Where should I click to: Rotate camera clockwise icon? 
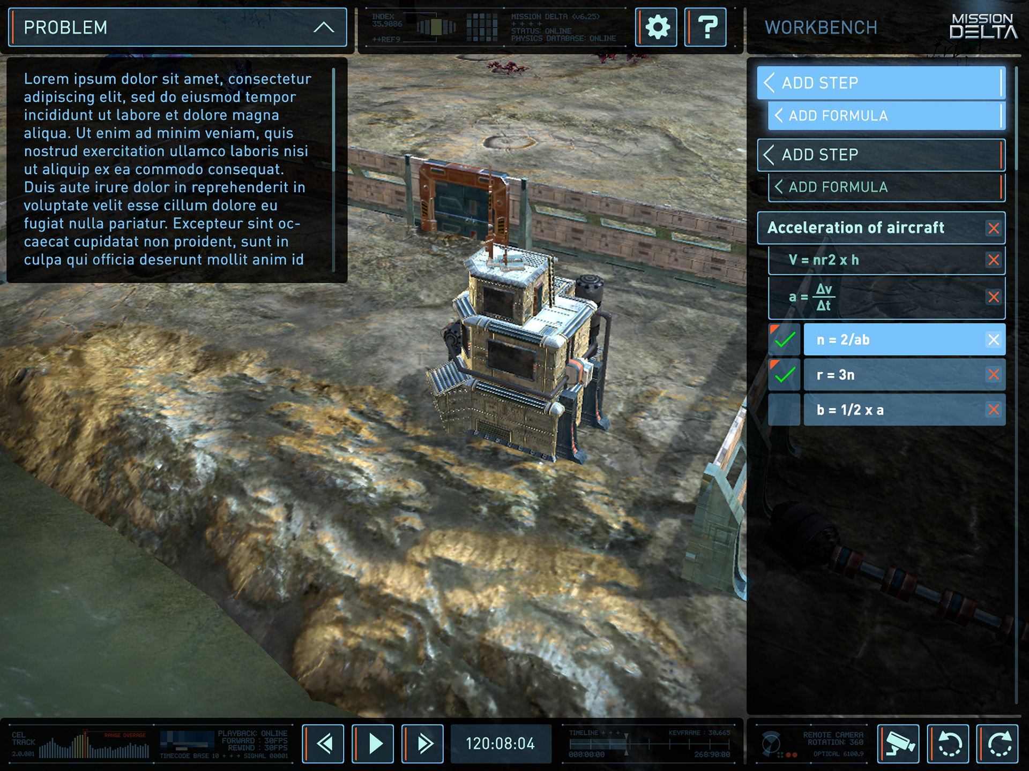coord(998,743)
